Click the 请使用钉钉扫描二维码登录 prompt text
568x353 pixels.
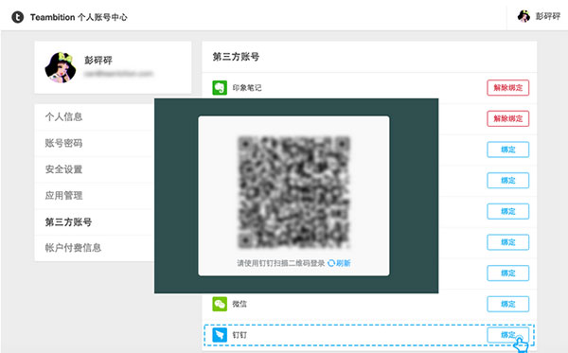[x=281, y=263]
